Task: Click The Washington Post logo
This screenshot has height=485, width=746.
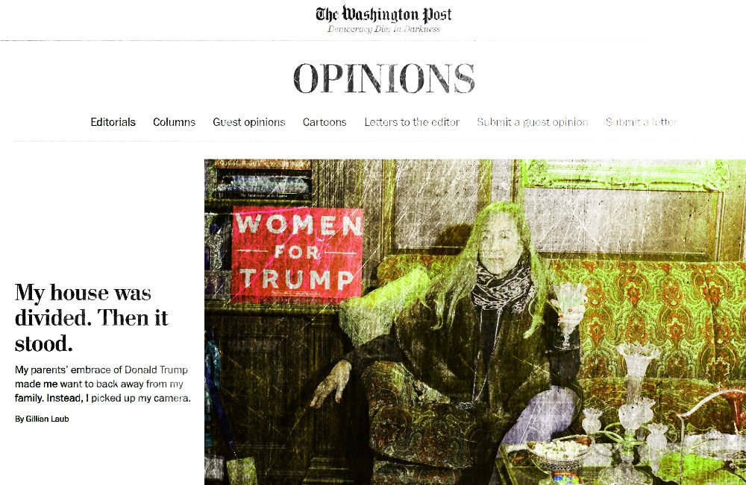Action: point(383,14)
